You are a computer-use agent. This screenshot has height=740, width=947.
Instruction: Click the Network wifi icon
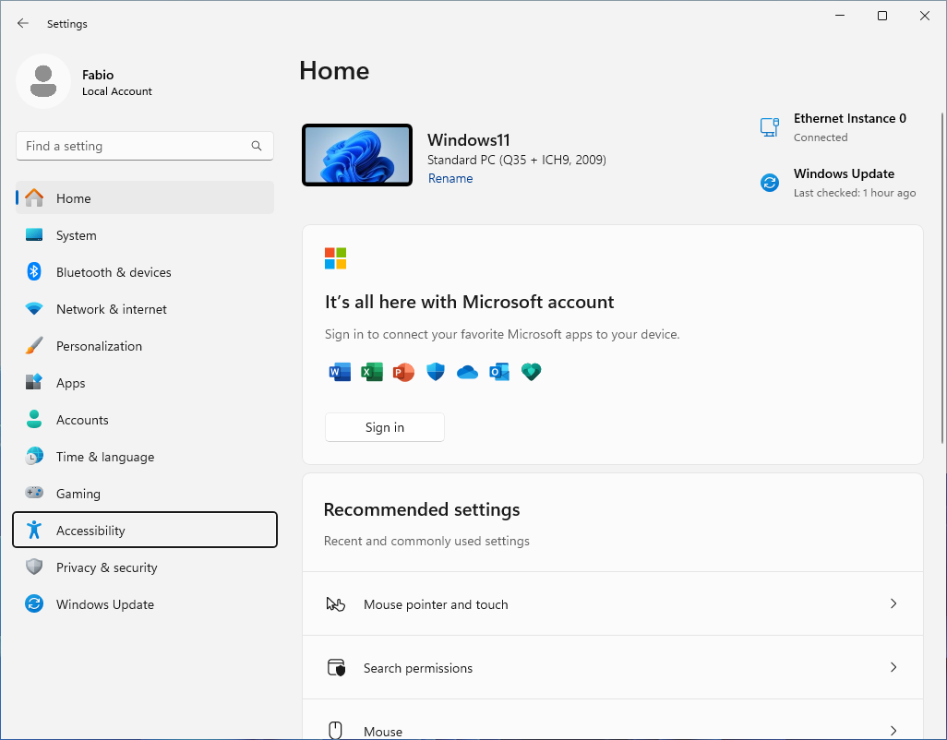click(x=34, y=308)
